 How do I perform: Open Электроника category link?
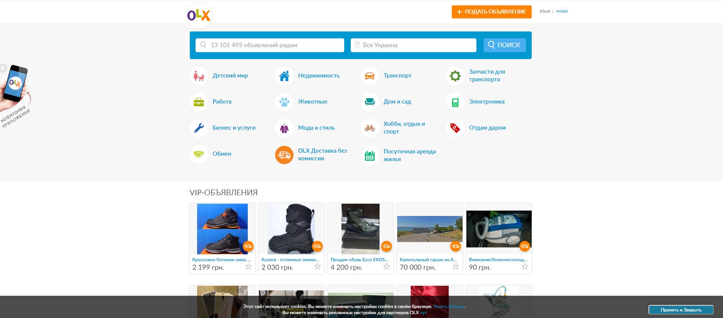tap(487, 102)
